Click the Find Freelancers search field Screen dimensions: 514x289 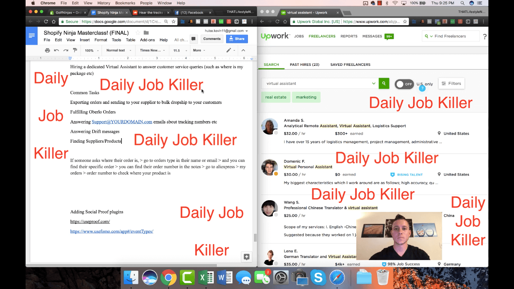click(450, 36)
